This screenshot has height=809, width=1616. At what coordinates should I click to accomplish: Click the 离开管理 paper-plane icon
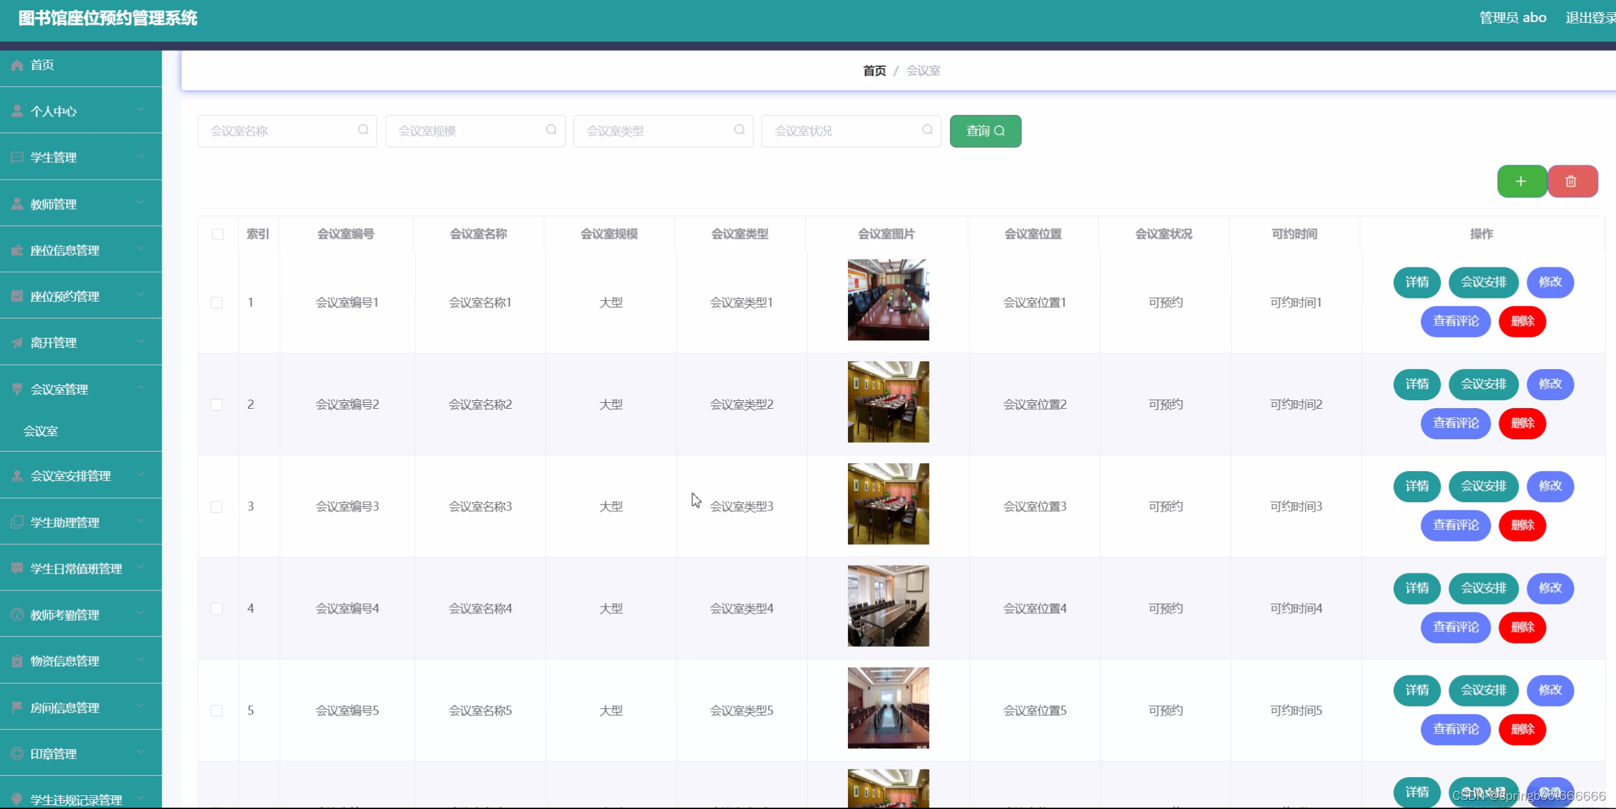[18, 343]
